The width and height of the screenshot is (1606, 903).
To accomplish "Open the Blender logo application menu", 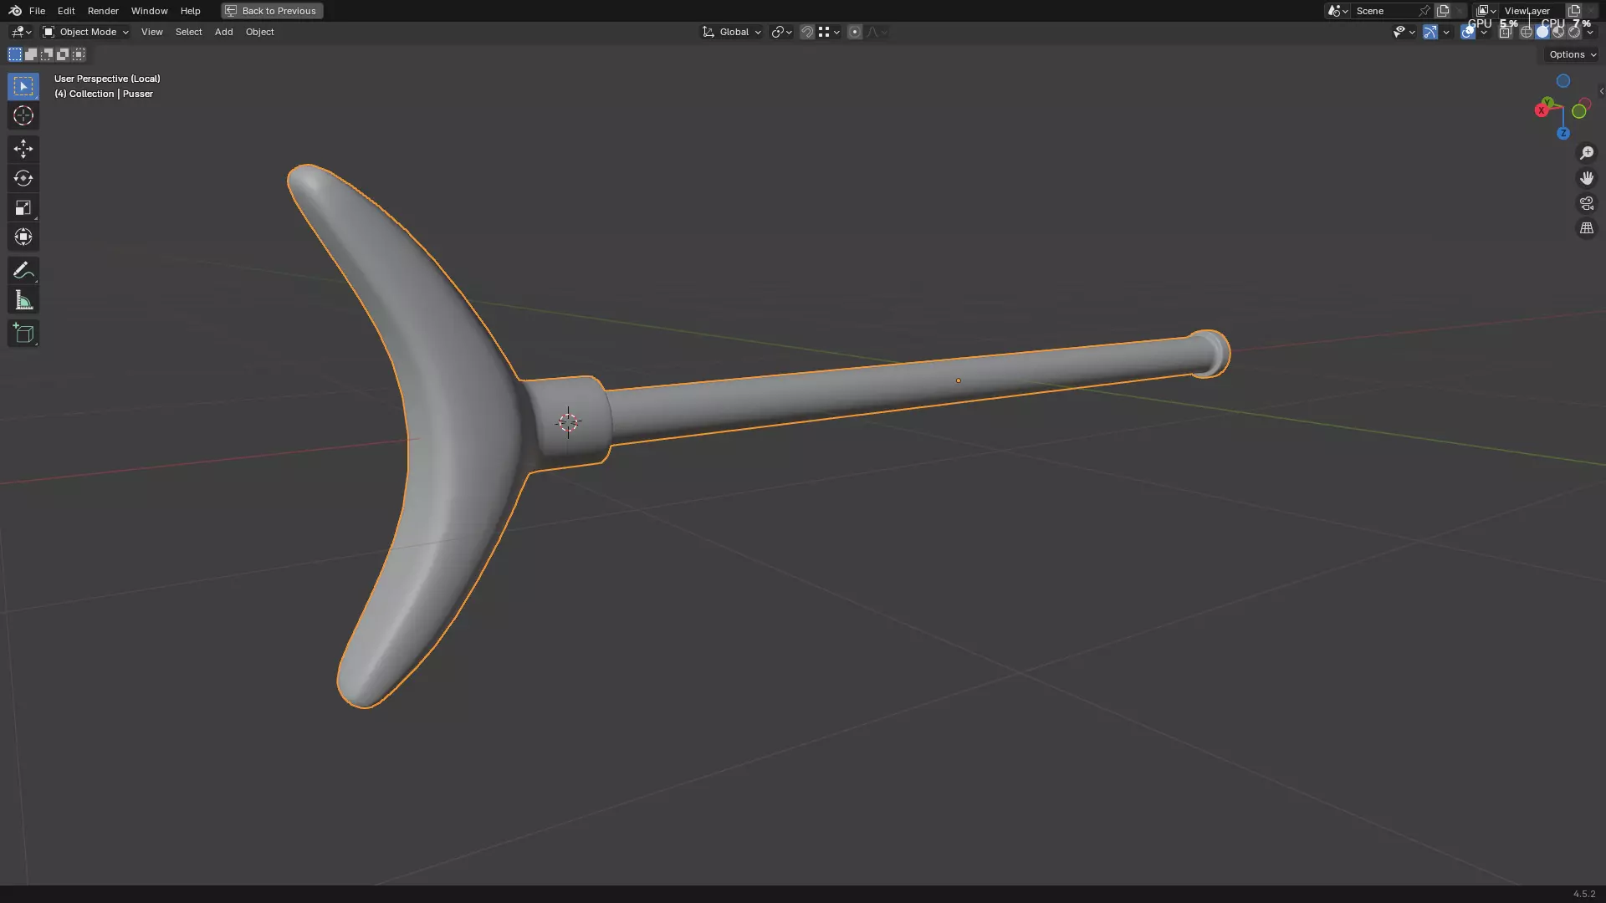I will [15, 11].
